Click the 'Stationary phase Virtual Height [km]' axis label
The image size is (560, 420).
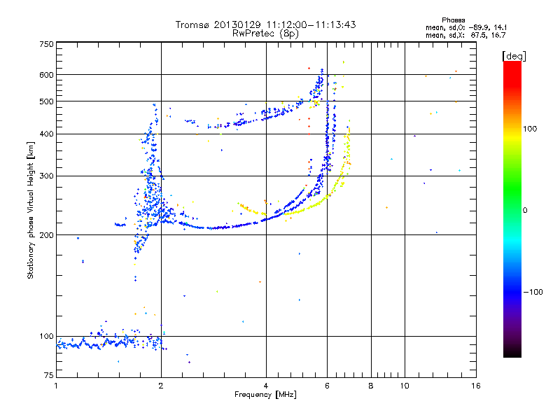[x=30, y=211]
